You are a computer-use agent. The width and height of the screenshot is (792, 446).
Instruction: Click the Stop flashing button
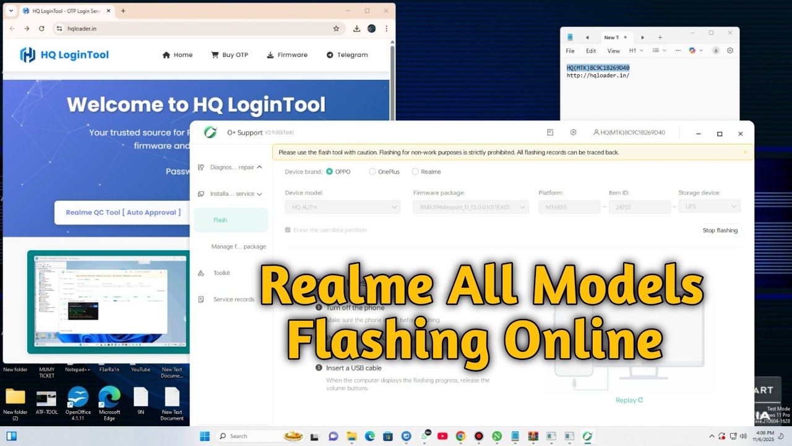click(x=720, y=230)
